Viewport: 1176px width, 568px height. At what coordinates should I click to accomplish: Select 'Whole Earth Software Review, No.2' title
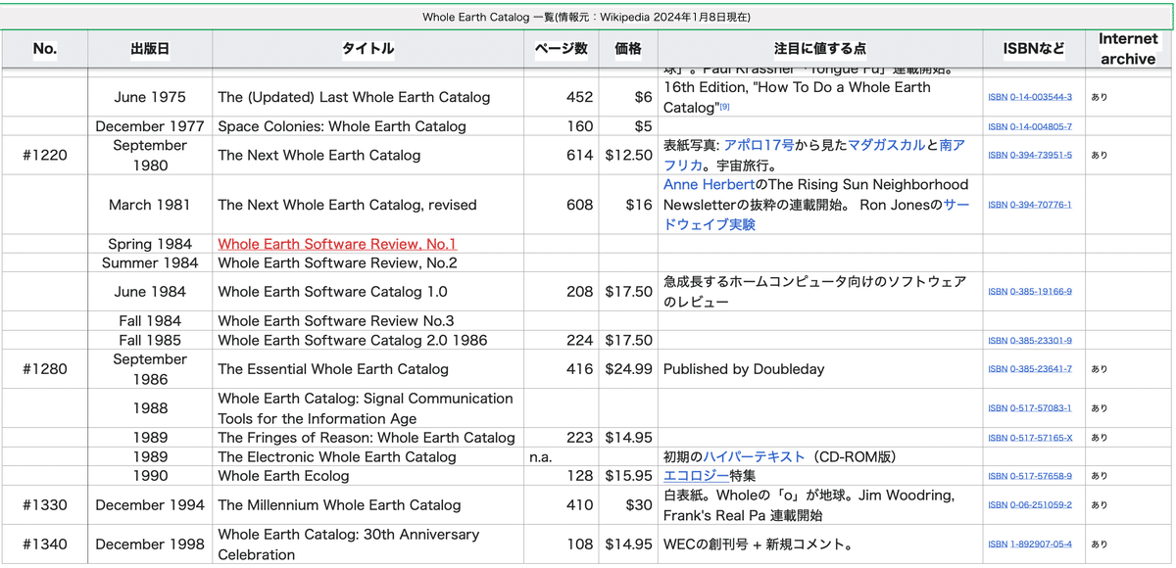point(337,262)
